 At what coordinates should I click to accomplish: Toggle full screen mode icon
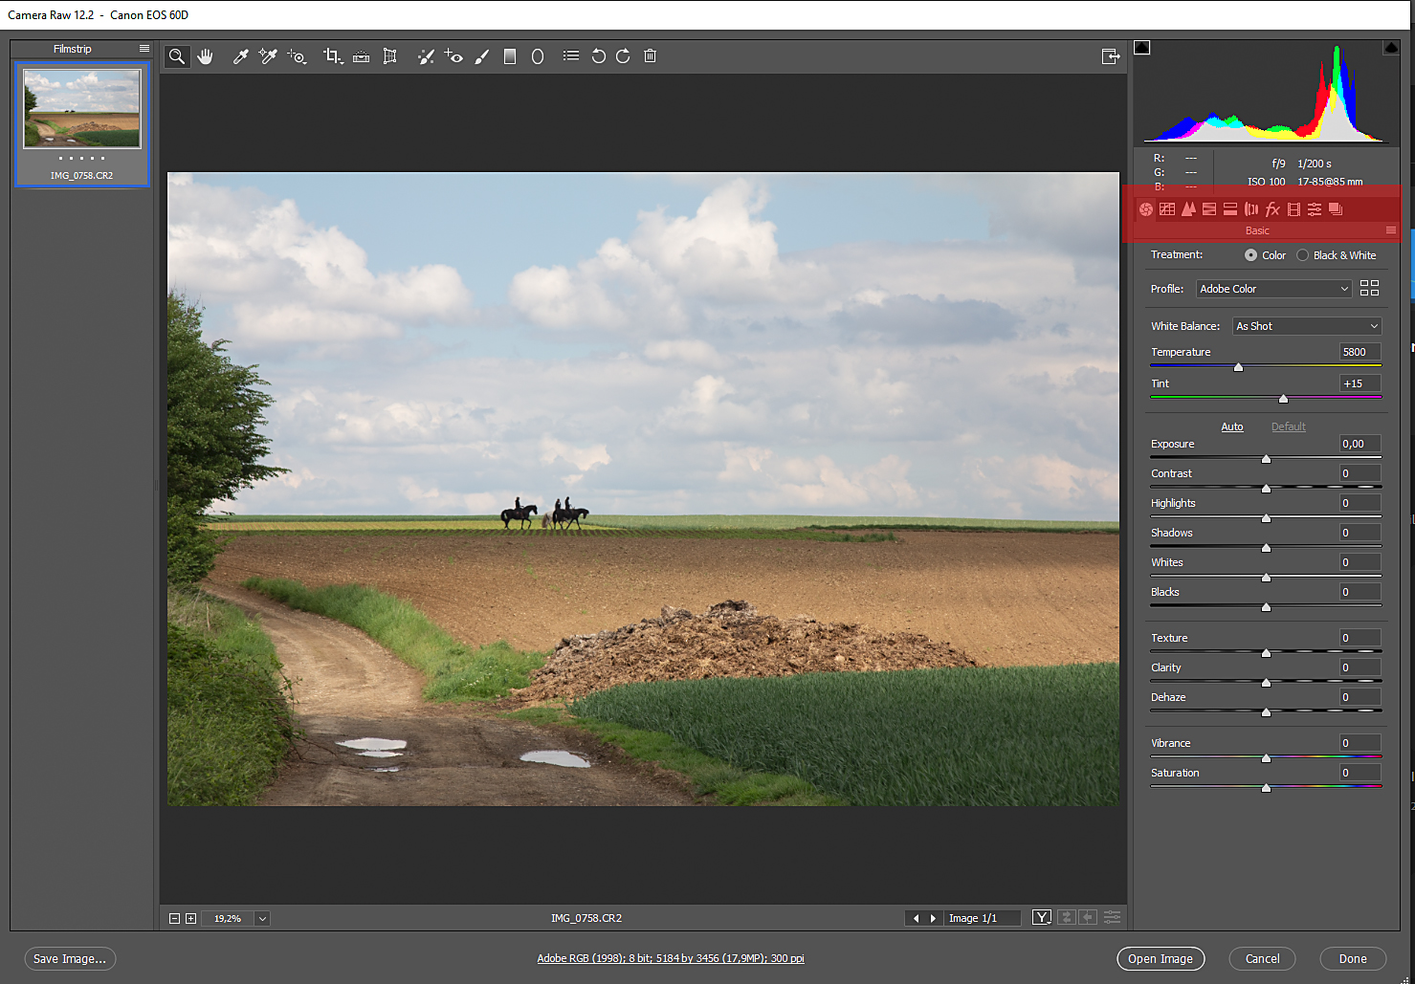click(x=1110, y=56)
